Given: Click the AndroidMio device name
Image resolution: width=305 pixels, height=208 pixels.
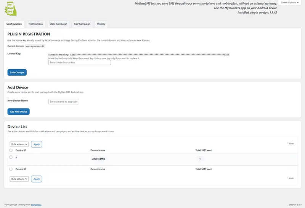Looking at the screenshot, I should [98, 159].
